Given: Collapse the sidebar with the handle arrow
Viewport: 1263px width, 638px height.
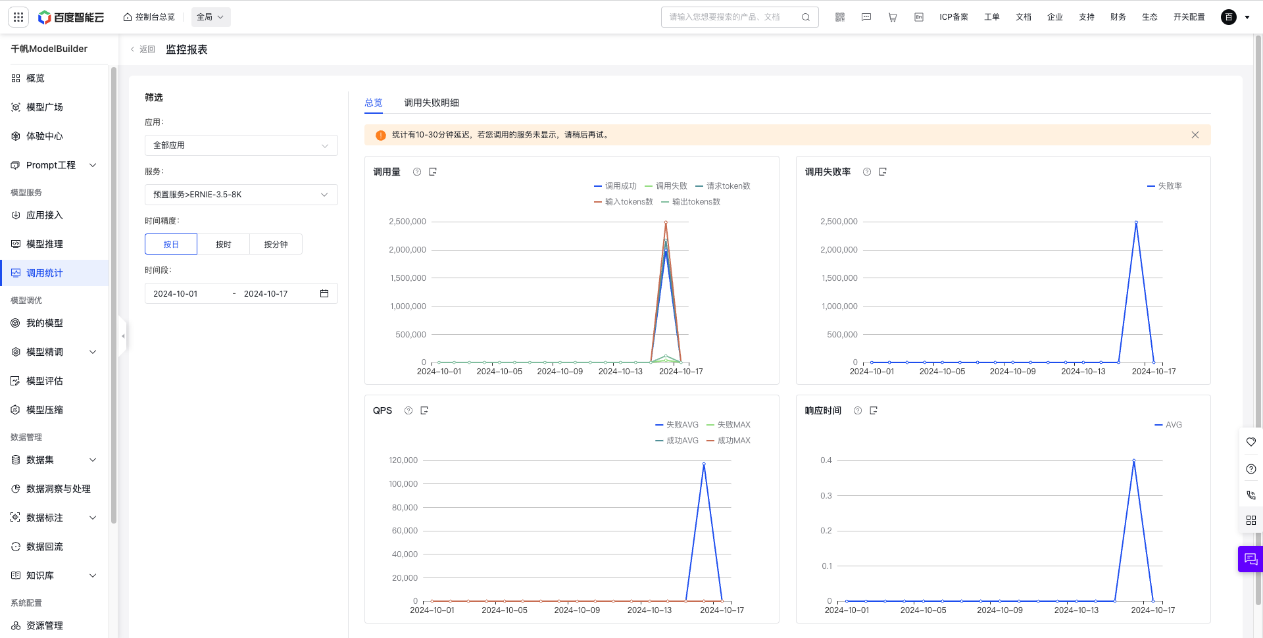Looking at the screenshot, I should pyautogui.click(x=122, y=336).
